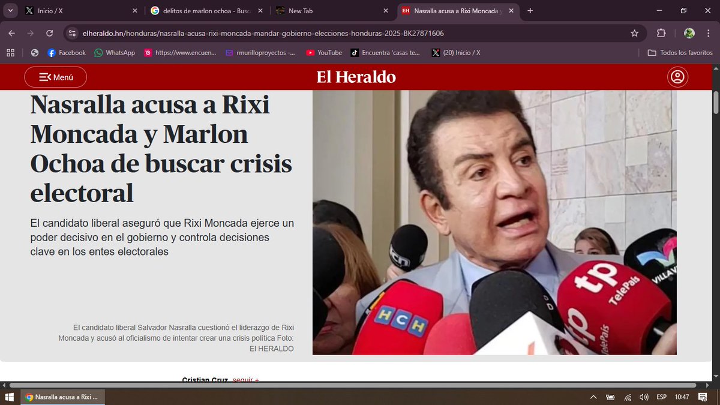Click the article headline about crisis electoral
The width and height of the screenshot is (720, 405).
coord(161,148)
